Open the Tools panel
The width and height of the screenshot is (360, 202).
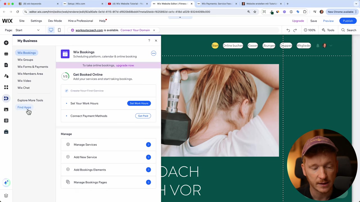point(328,30)
